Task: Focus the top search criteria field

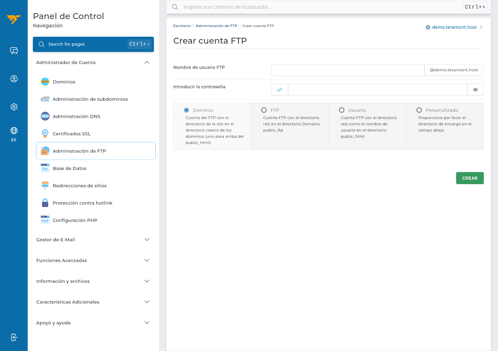Action: (x=322, y=7)
